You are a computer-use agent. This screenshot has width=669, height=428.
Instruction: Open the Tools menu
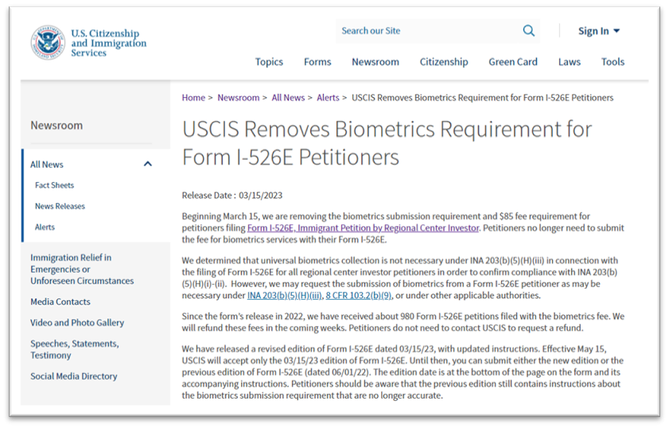pyautogui.click(x=613, y=62)
